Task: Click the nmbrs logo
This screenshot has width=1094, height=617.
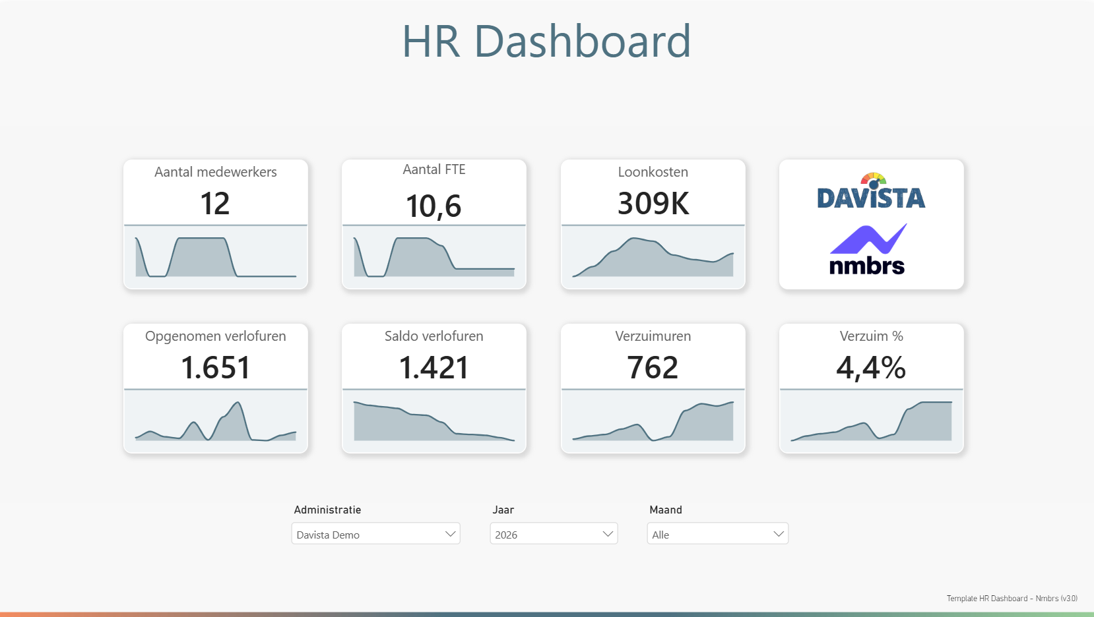Action: (868, 249)
